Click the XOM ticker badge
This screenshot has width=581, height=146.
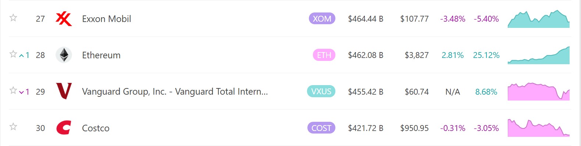coord(322,19)
